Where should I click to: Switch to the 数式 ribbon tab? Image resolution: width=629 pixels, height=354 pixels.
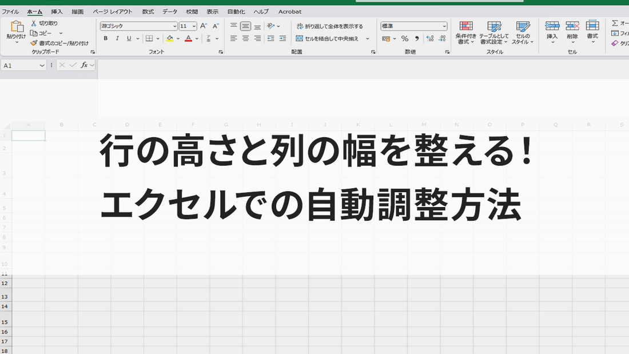[x=147, y=11]
